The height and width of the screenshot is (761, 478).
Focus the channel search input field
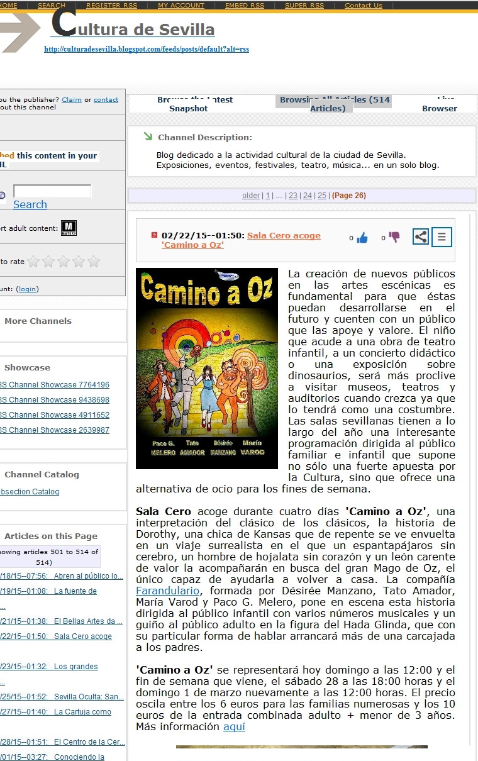click(x=52, y=191)
